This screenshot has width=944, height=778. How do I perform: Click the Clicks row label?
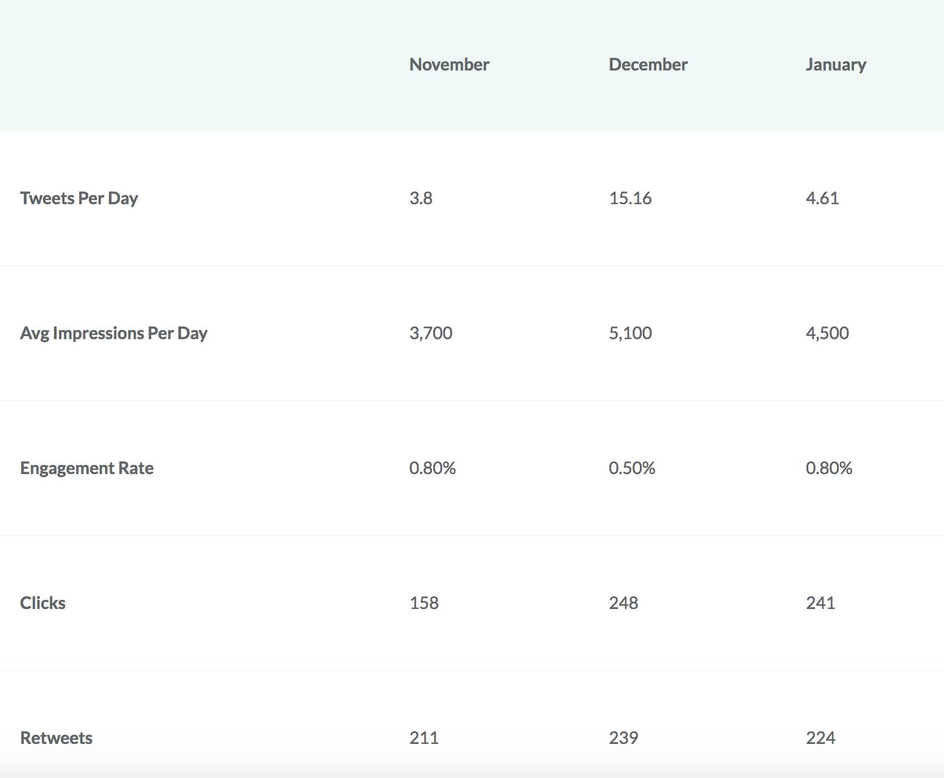(43, 603)
